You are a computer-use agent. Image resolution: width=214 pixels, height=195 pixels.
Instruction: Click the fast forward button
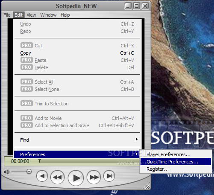pos(94,177)
